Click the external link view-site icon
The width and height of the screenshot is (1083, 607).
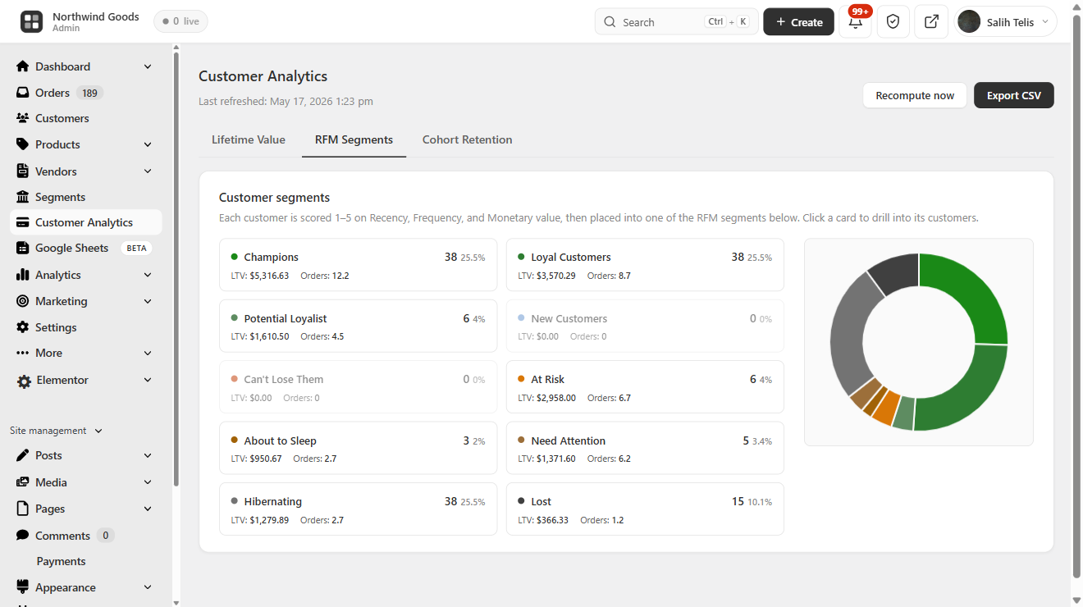point(931,22)
